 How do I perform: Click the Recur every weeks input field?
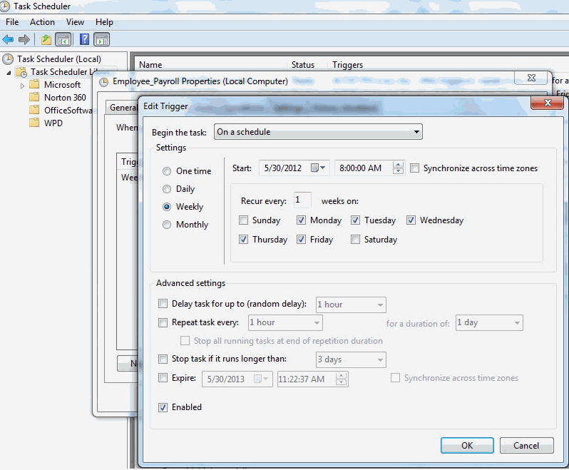pos(302,200)
